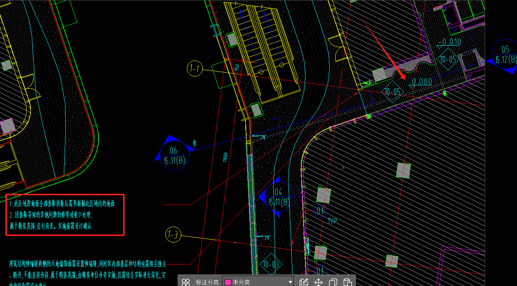The image size is (517, 286).
Task: Click the 标注分类 label
Action: 207,282
